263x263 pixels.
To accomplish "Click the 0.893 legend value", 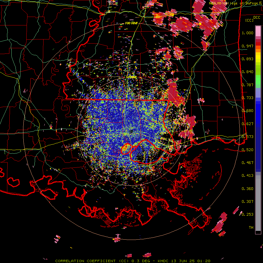I will tap(248, 59).
